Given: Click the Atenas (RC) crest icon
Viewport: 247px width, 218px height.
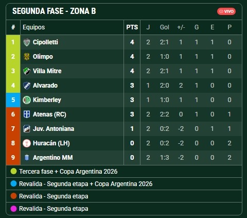Looking at the screenshot, I should [x=27, y=114].
